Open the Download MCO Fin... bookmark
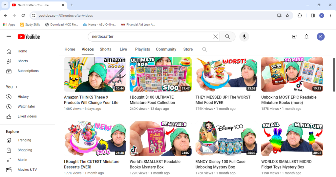Screen dimensions: 336x177 61,25
